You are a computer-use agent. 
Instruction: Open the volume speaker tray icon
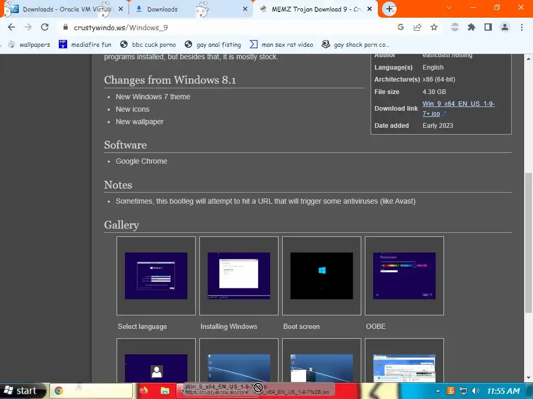476,391
